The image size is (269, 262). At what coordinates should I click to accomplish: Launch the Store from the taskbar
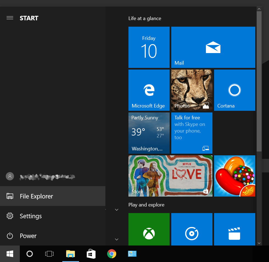[91, 254]
